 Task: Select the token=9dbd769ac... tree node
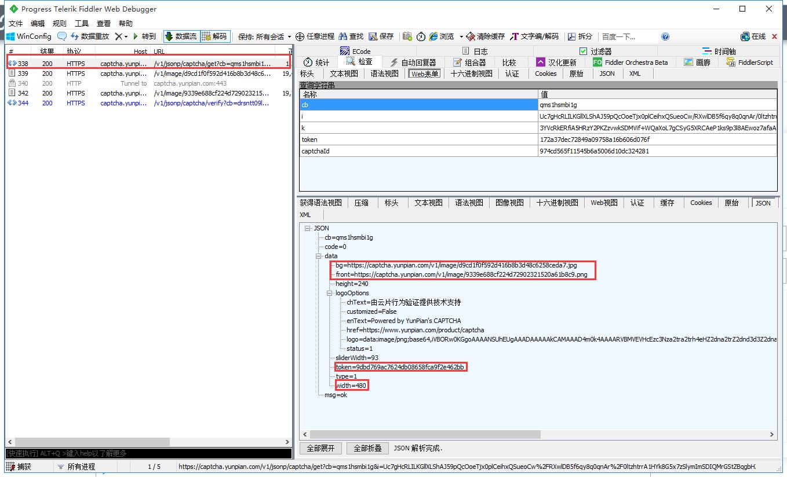(400, 367)
